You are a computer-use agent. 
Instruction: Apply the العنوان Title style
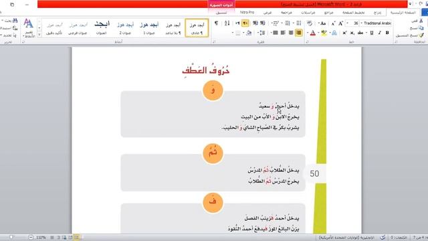[x=102, y=27]
